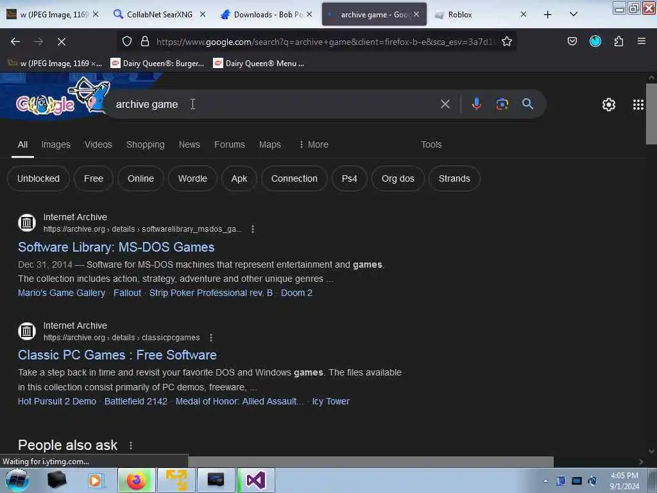The image size is (657, 493).
Task: Show hidden system tray icons arrow
Action: point(545,481)
